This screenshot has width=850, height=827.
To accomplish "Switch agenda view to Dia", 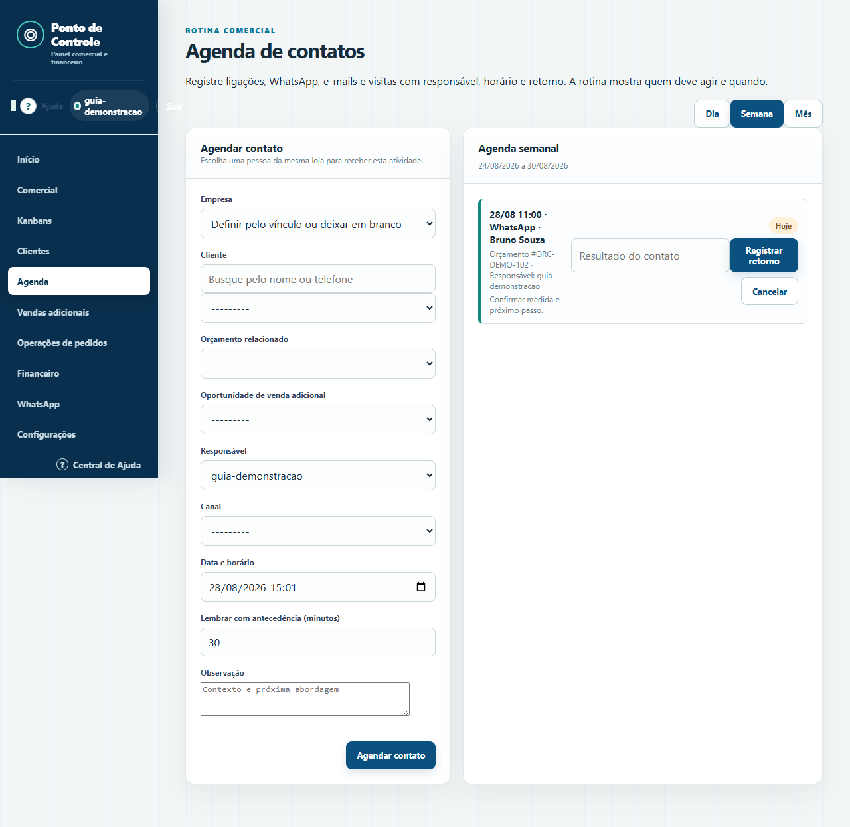I will [x=712, y=114].
